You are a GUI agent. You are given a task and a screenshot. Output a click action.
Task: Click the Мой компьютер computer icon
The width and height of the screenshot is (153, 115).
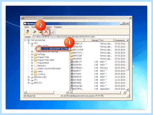(x=28, y=40)
